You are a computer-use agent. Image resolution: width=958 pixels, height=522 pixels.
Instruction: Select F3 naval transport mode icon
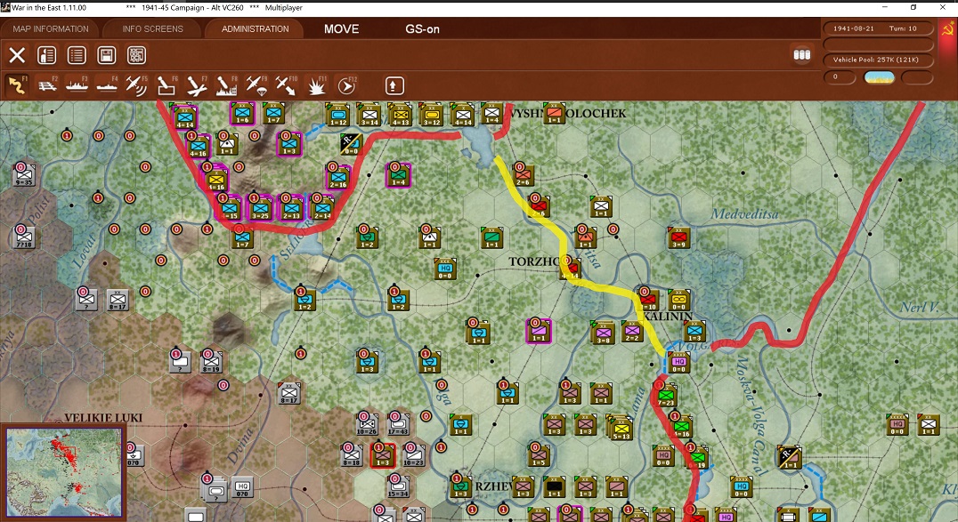pyautogui.click(x=77, y=85)
